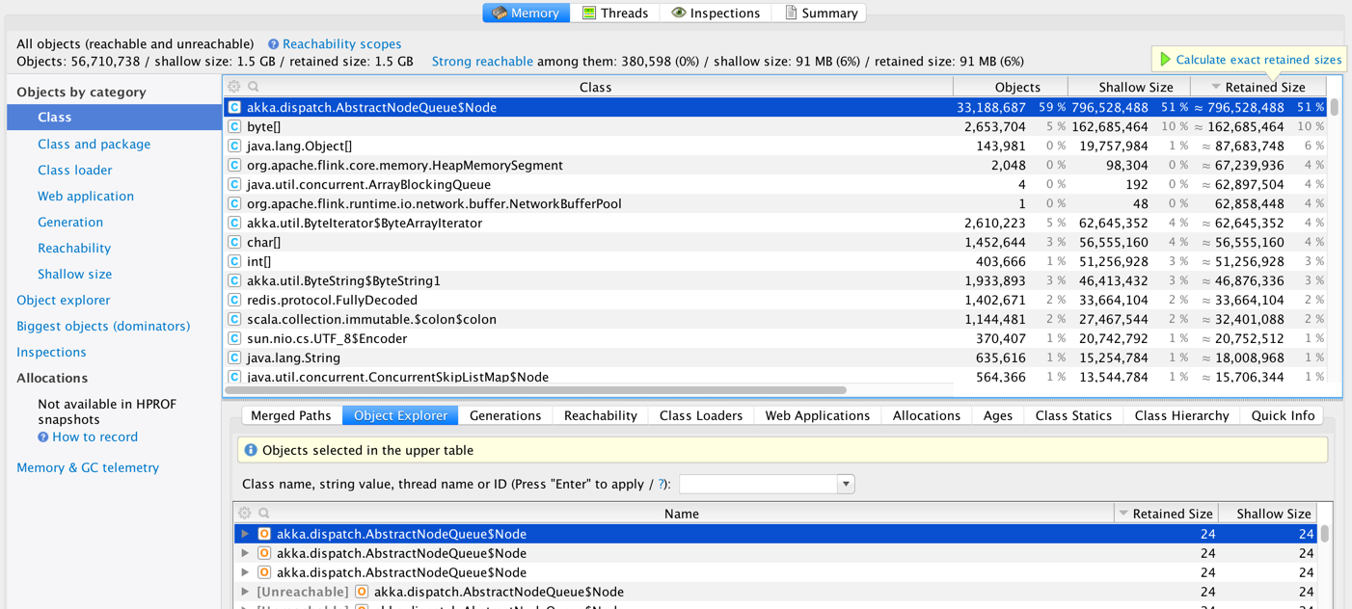Click the help icon beside Reachability scopes

pyautogui.click(x=273, y=44)
